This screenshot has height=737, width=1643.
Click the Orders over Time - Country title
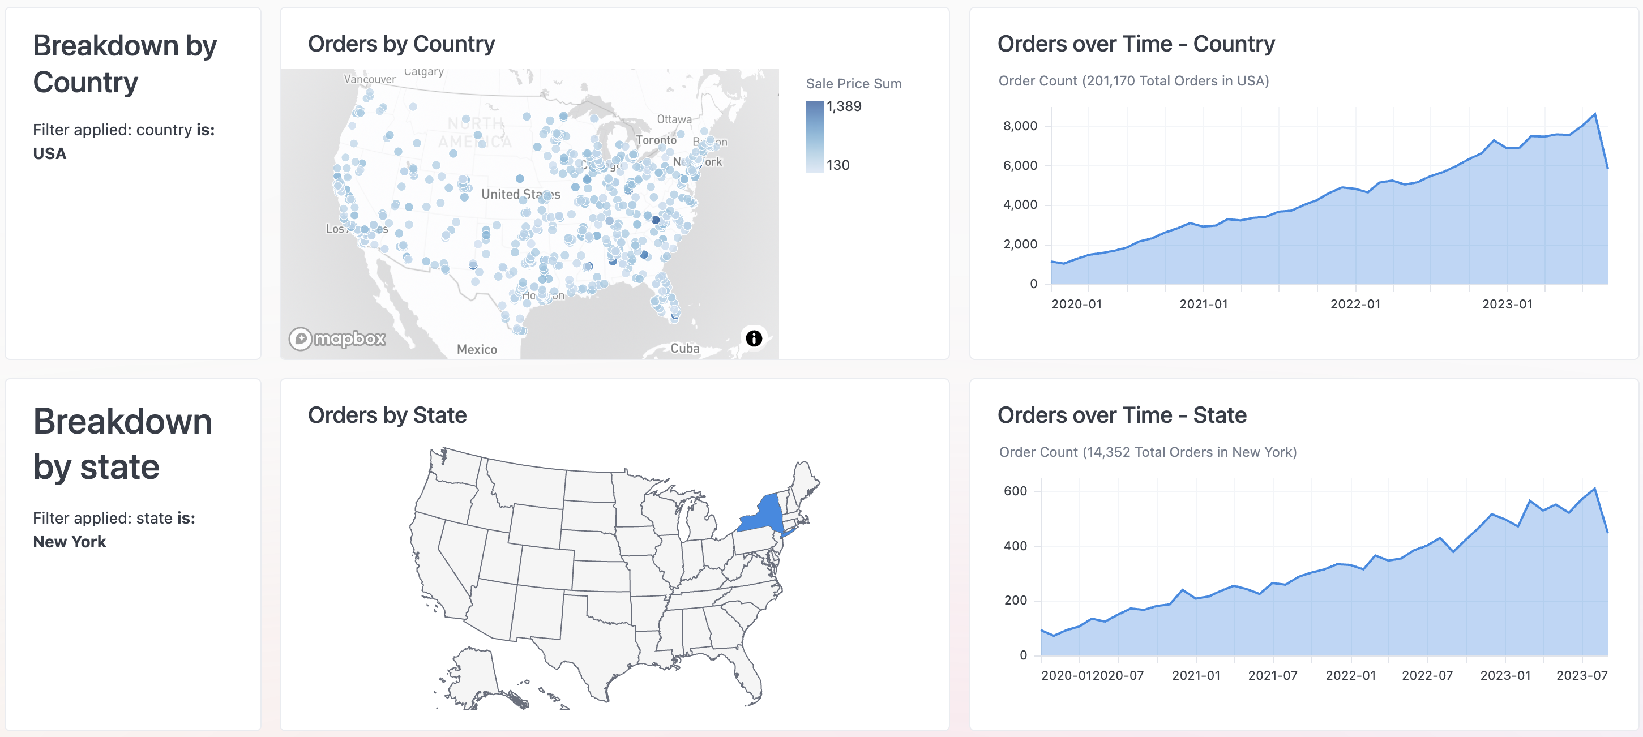click(x=1135, y=44)
